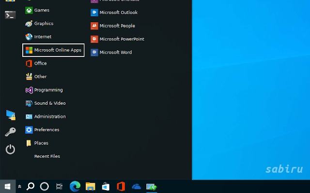This screenshot has width=310, height=193.
Task: Click the power icon in sidebar
Action: coord(10,149)
